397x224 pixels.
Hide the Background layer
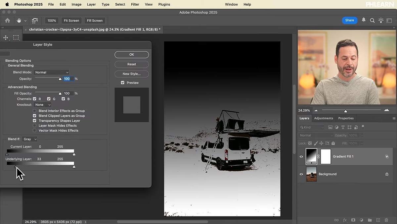(x=301, y=174)
